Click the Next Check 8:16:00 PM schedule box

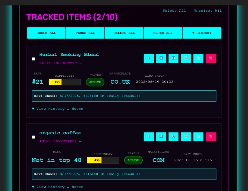tap(124, 174)
